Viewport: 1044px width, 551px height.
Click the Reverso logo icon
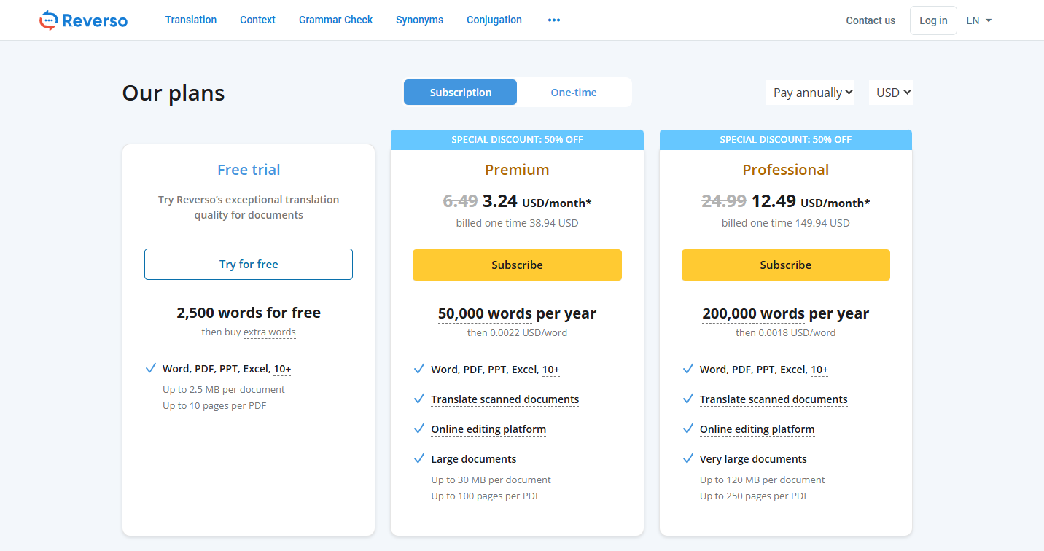point(48,20)
